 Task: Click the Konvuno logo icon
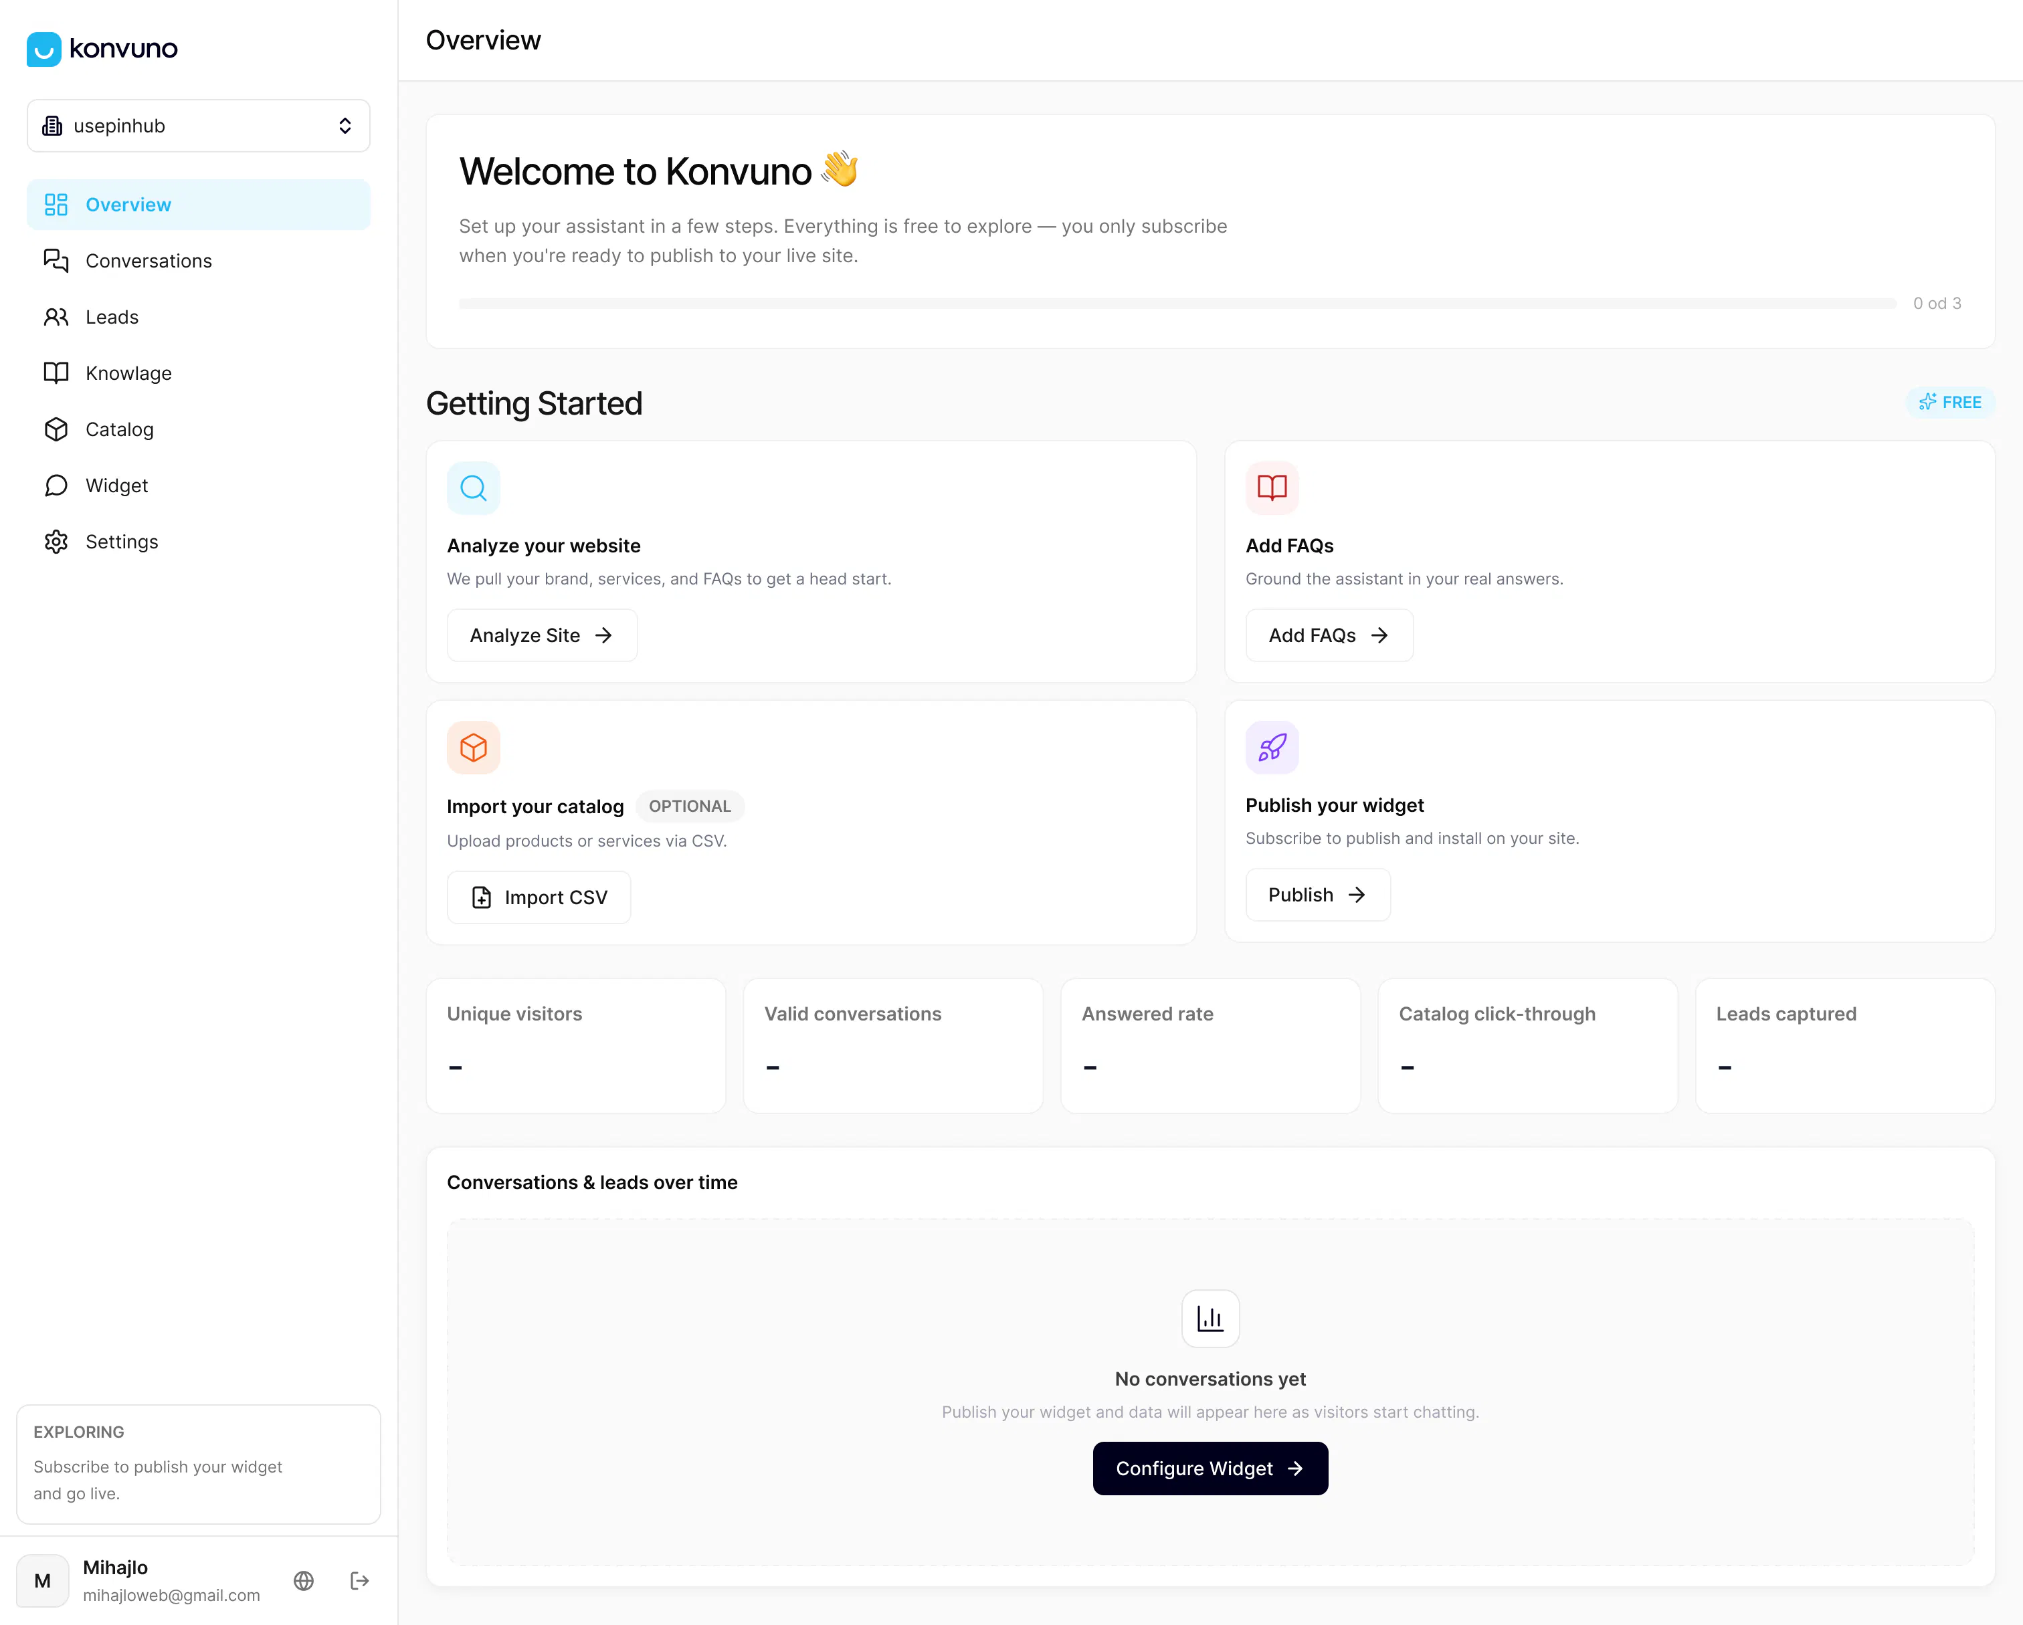tap(43, 49)
